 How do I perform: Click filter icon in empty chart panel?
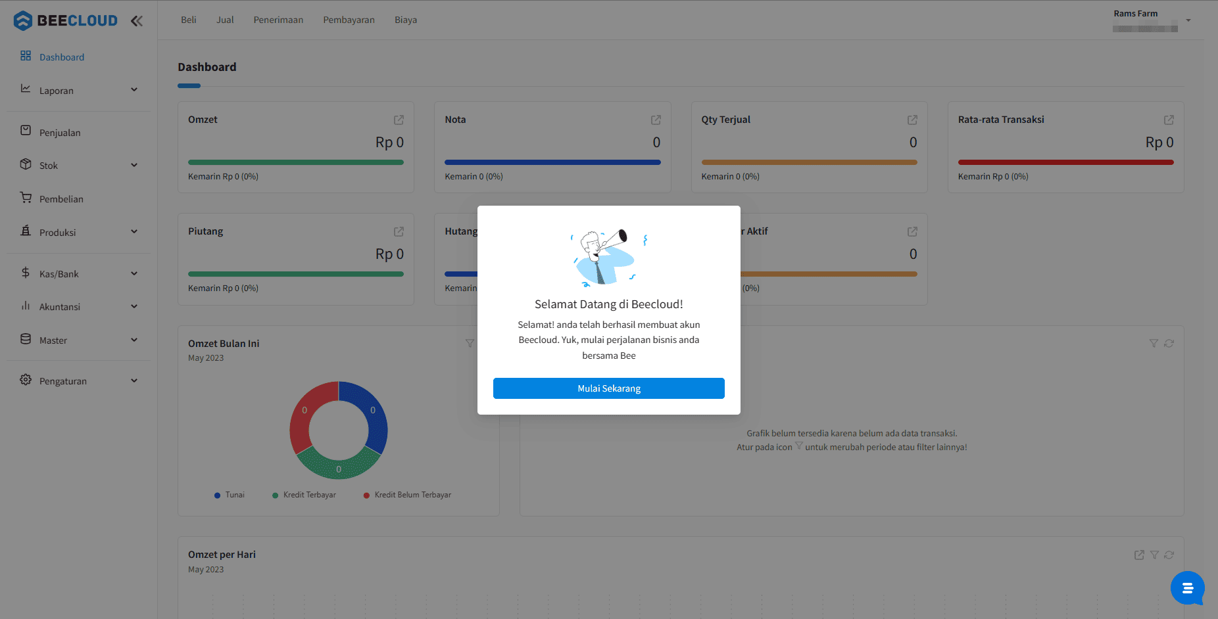[x=1154, y=343]
